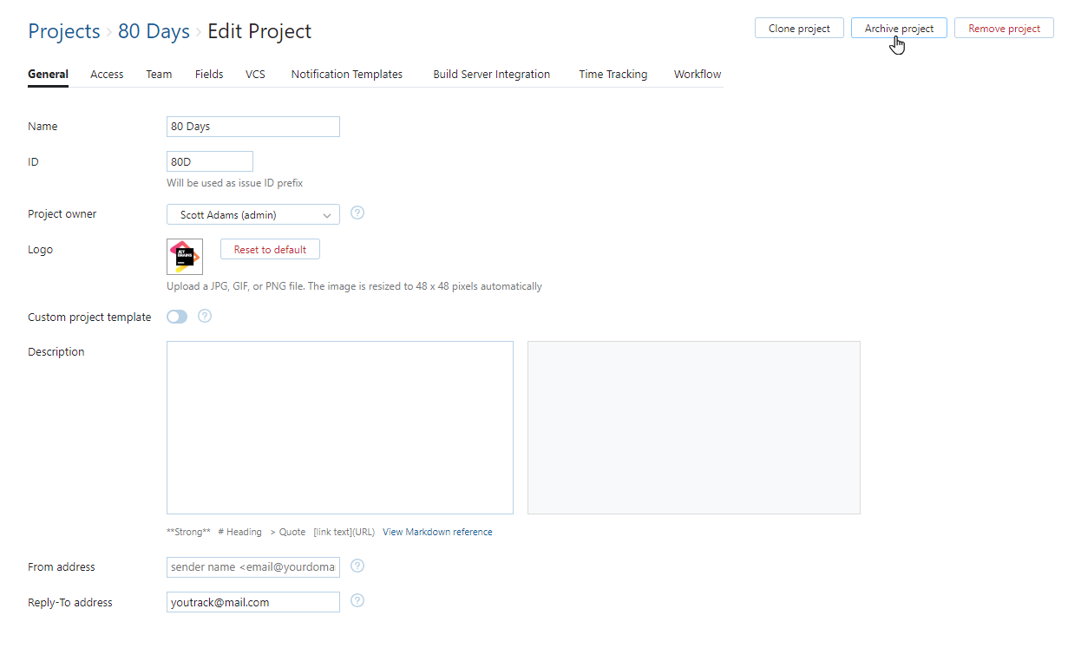Click the project logo image
This screenshot has height=648, width=1081.
[184, 256]
